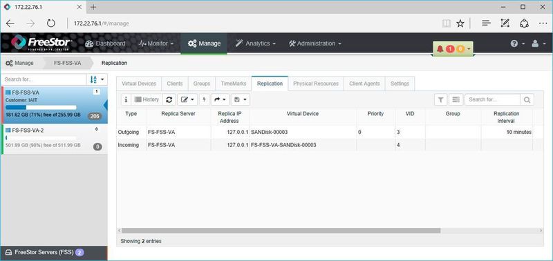Click the info icon in the replication toolbar
The width and height of the screenshot is (553, 261).
pyautogui.click(x=126, y=99)
